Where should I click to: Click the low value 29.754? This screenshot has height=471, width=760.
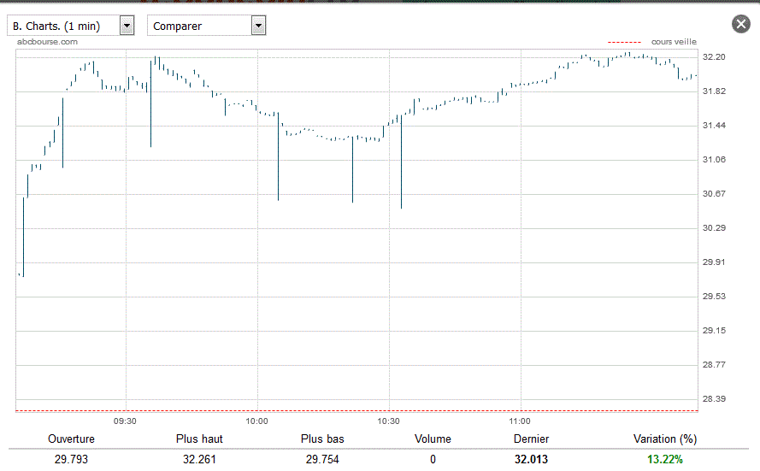tap(322, 459)
